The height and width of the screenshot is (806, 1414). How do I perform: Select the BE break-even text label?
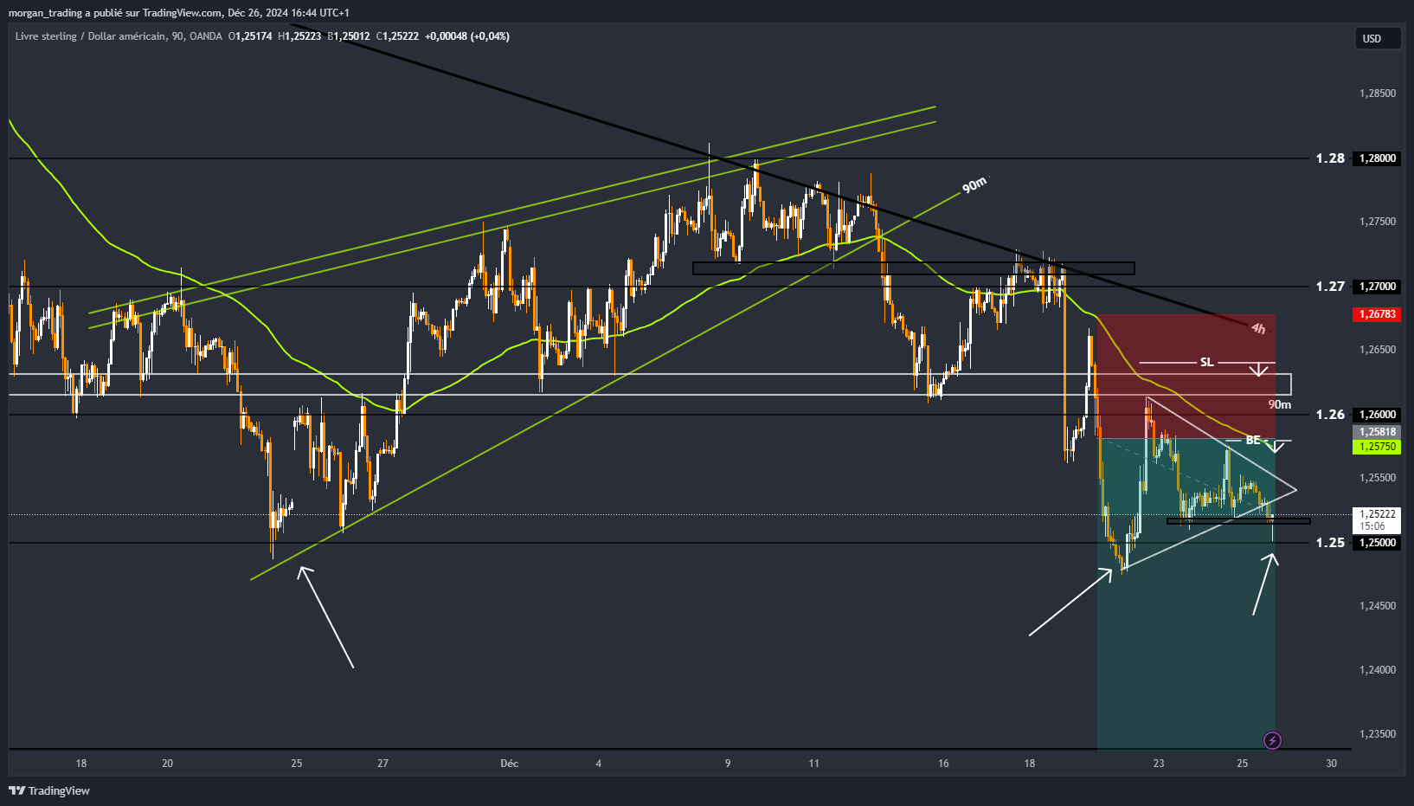click(1253, 440)
